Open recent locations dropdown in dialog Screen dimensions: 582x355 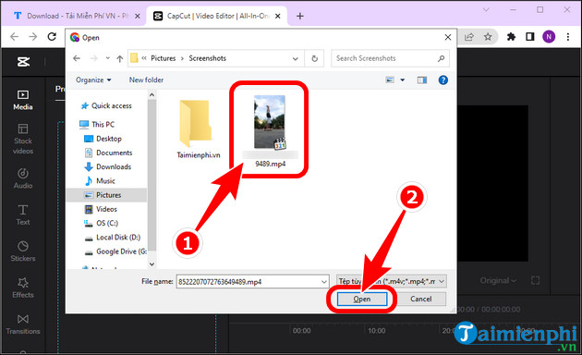[x=108, y=58]
